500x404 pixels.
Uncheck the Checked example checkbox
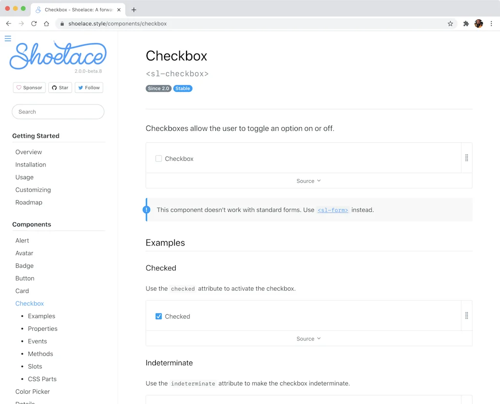[159, 316]
